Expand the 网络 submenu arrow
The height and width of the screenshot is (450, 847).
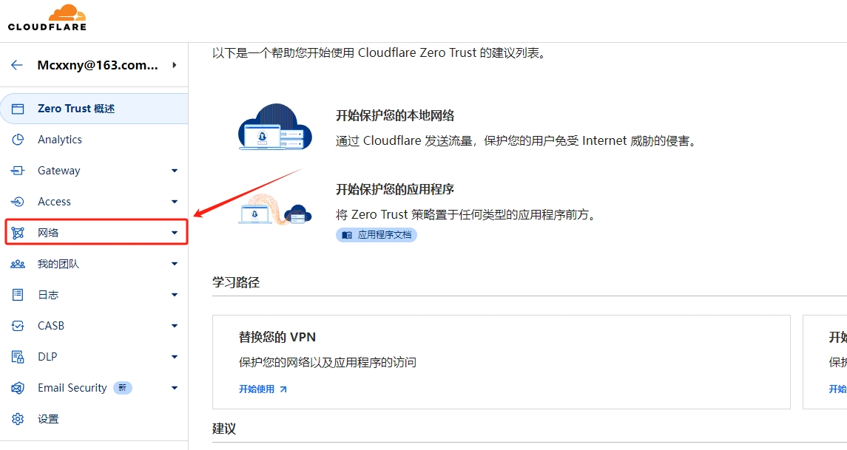175,233
